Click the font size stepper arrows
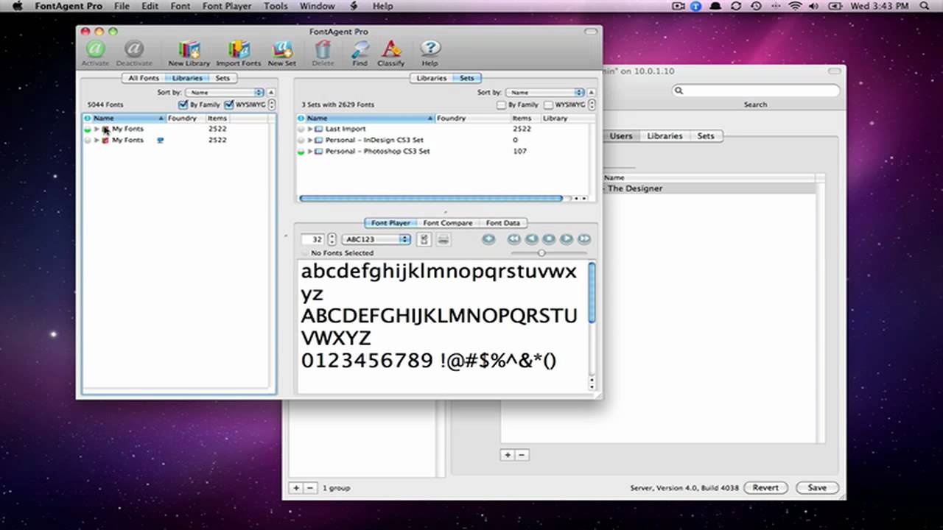The width and height of the screenshot is (943, 530). coord(332,239)
